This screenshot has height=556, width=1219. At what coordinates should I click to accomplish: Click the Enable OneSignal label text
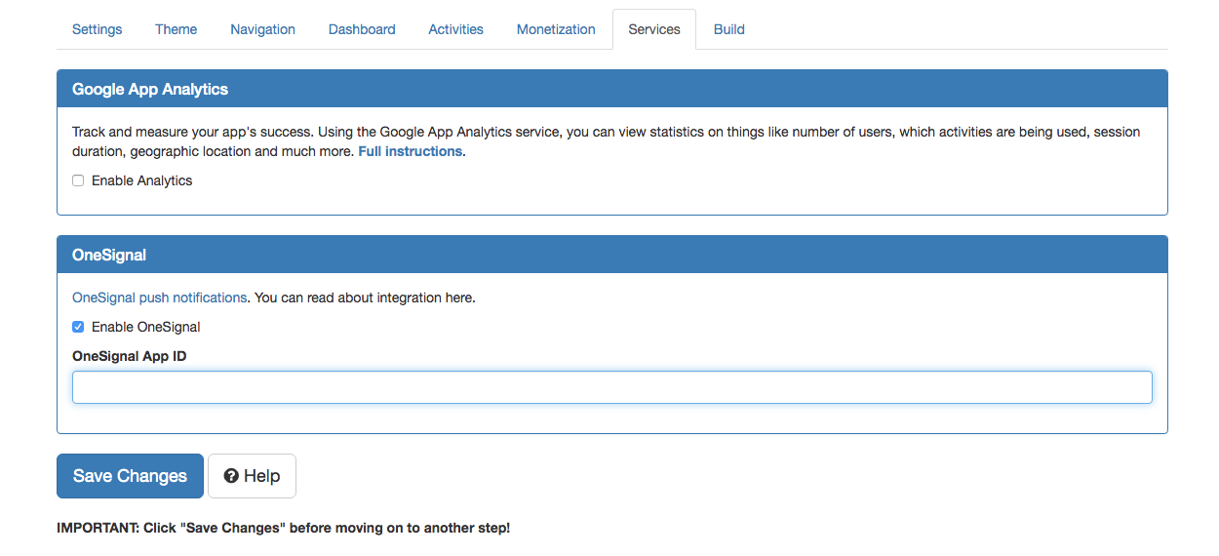pos(146,327)
